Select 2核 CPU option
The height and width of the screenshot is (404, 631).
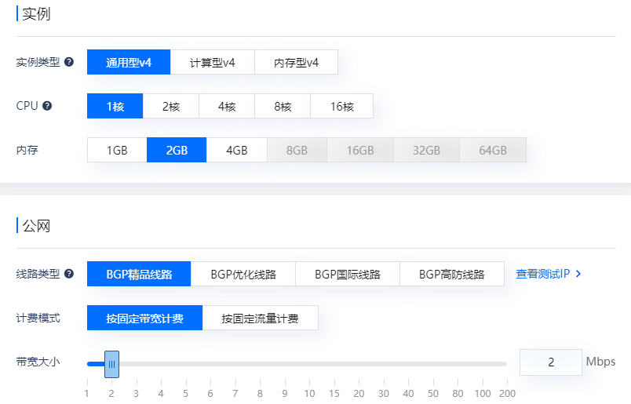[171, 107]
